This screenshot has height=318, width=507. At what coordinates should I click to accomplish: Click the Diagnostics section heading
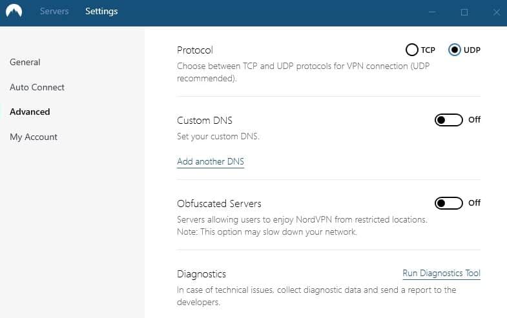coord(202,274)
